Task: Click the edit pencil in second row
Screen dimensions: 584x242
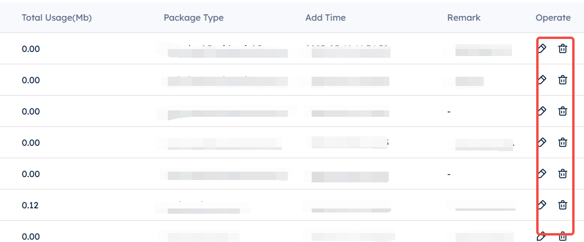Action: [x=542, y=80]
